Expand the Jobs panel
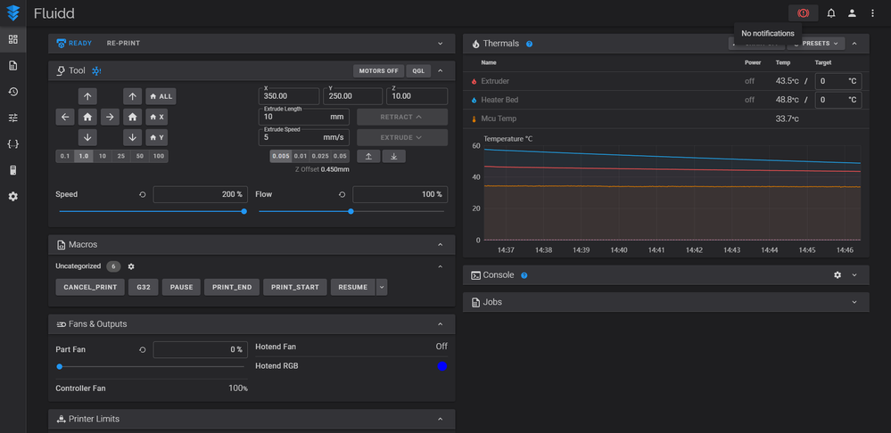Screen dimensions: 891x433 [854, 302]
